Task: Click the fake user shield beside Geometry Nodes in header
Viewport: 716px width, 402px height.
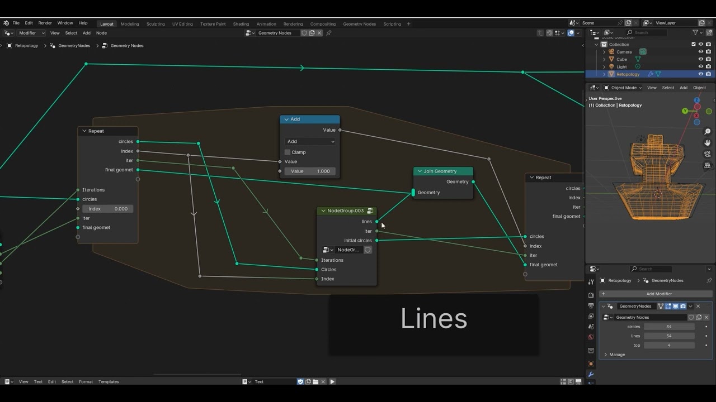Action: point(304,33)
